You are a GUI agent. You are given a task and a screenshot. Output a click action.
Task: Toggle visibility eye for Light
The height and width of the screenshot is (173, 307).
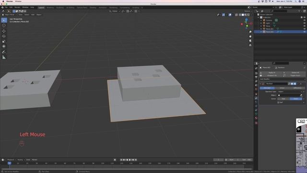click(x=304, y=23)
